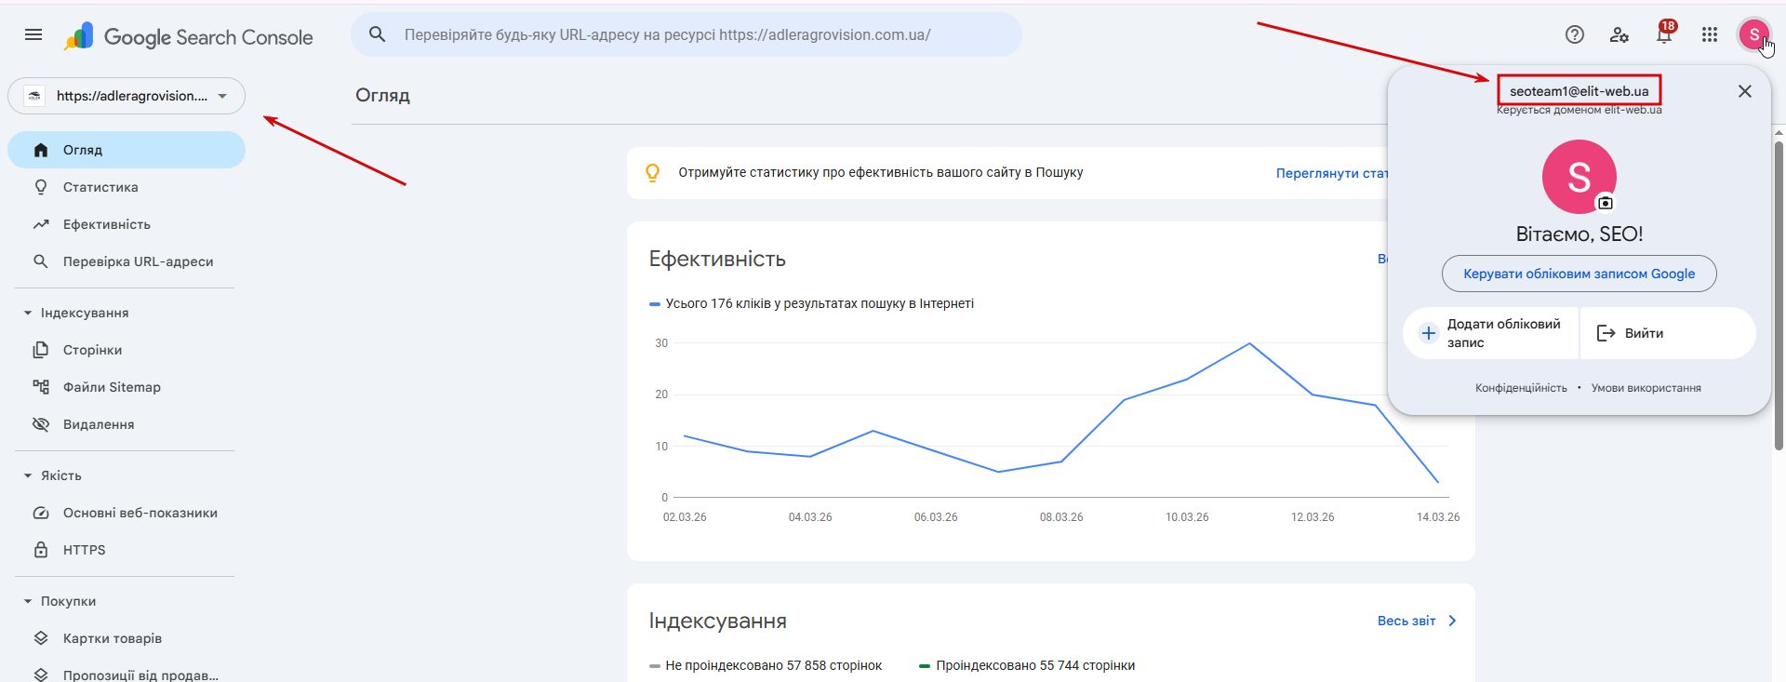Click the camera icon on profile avatar
The width and height of the screenshot is (1786, 682).
[x=1606, y=203]
